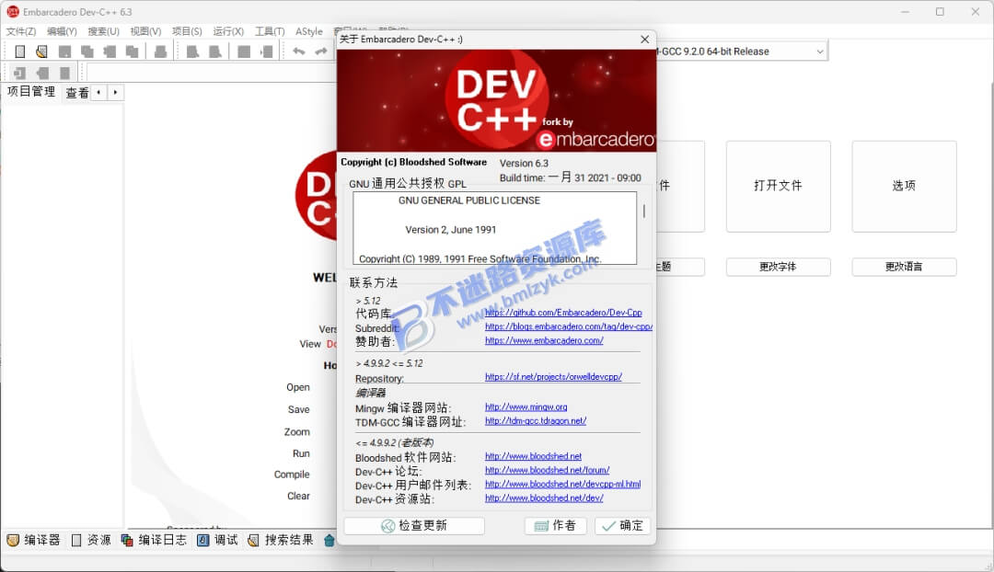994x572 pixels.
Task: Open the 资源 bottom tab
Action: 91,540
